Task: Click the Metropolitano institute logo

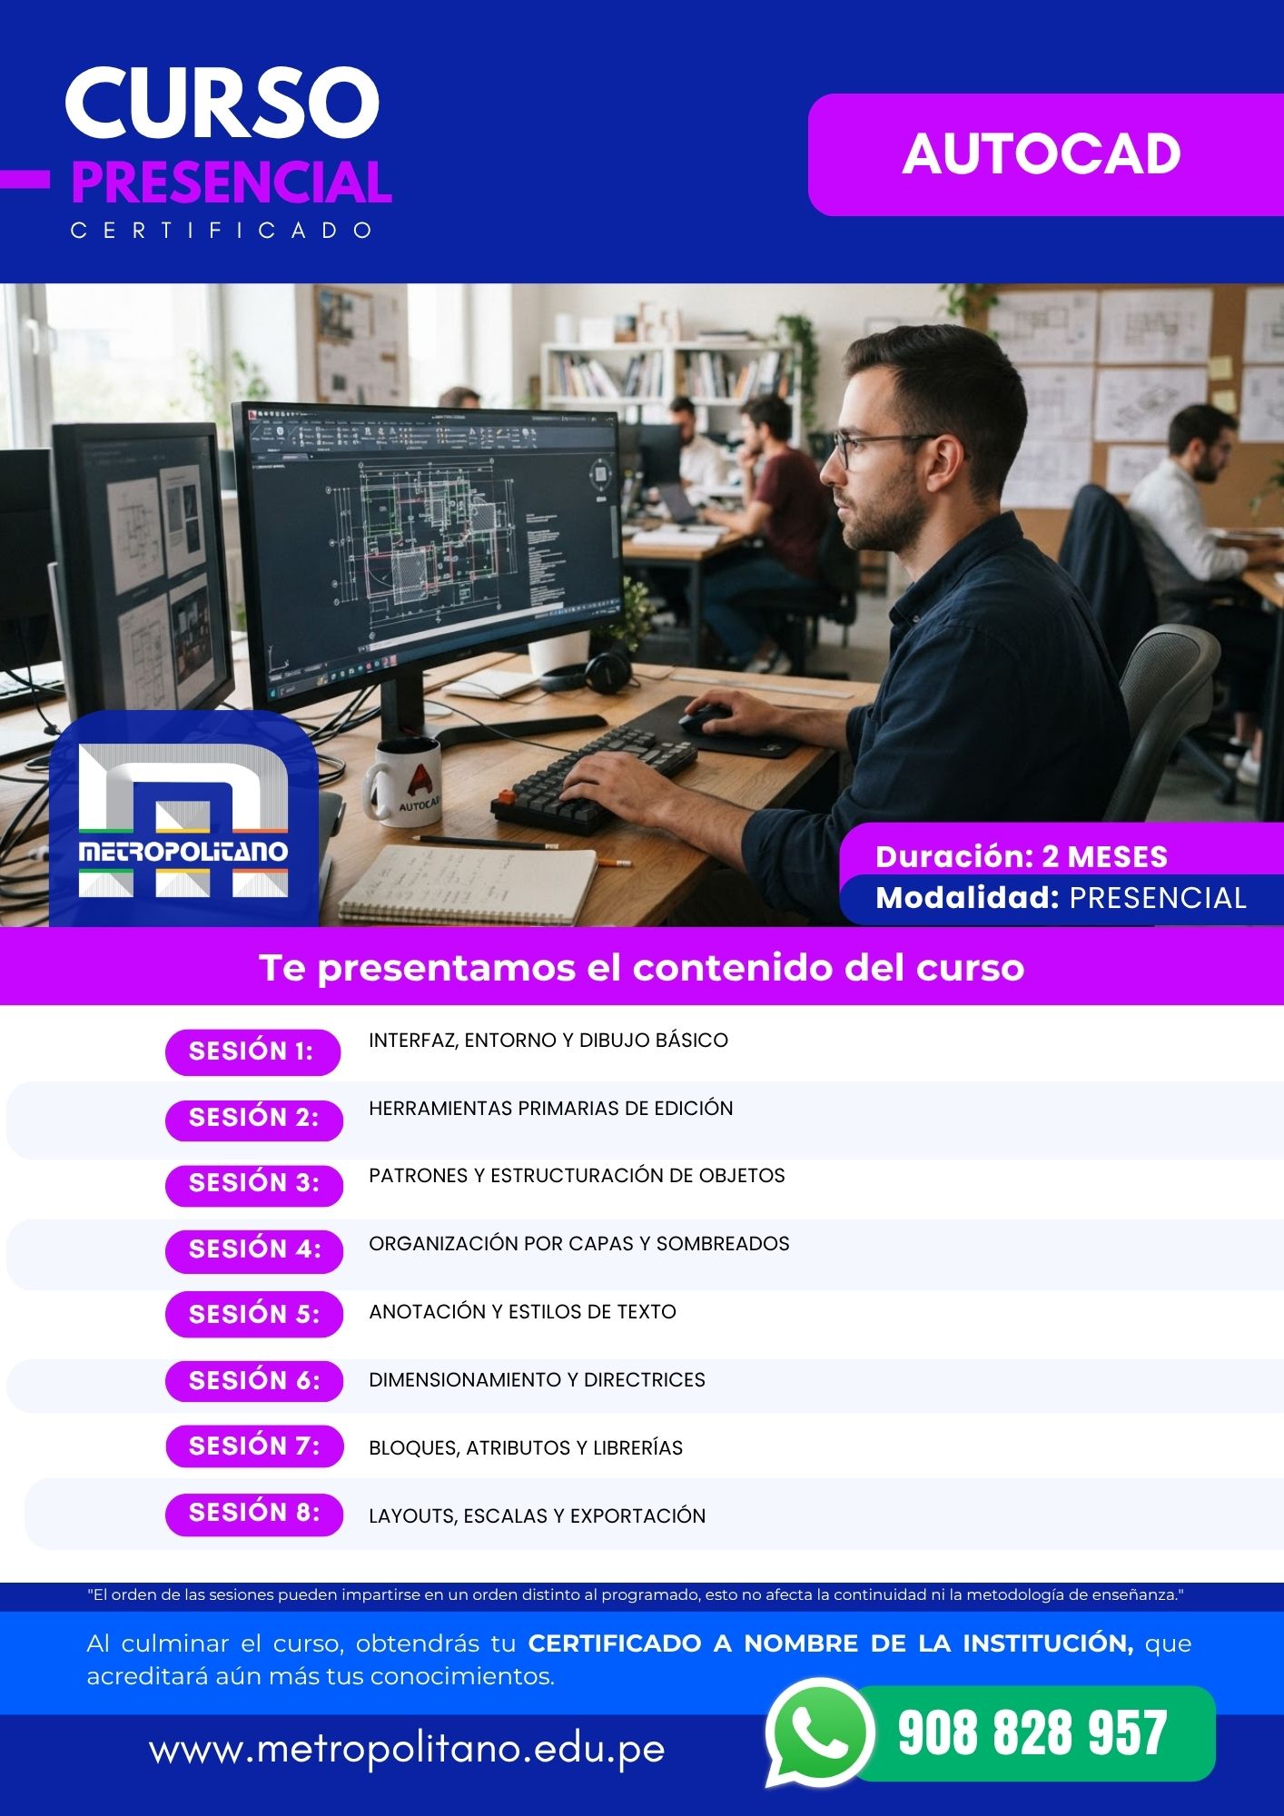Action: (x=183, y=819)
